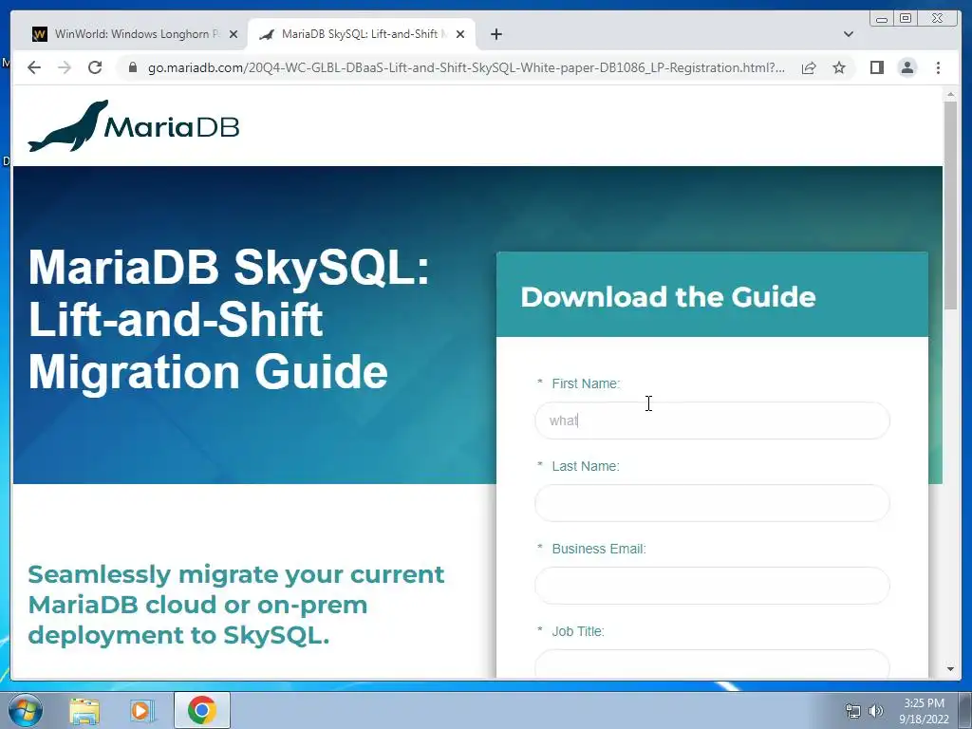Viewport: 972px width, 729px height.
Task: Click into the Last Name field
Action: tap(712, 503)
